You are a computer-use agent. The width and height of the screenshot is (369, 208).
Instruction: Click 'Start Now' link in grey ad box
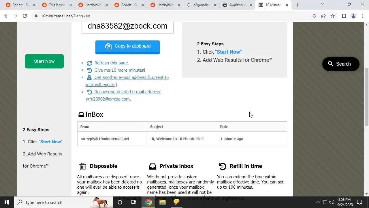point(228,52)
